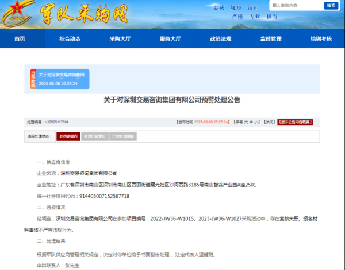345x270 pixels.
Task: Open 监督管理 in the top navigation
Action: click(x=270, y=38)
